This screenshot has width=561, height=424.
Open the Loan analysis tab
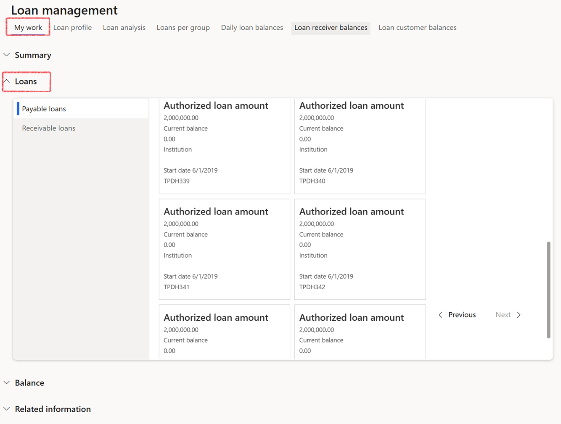(124, 28)
